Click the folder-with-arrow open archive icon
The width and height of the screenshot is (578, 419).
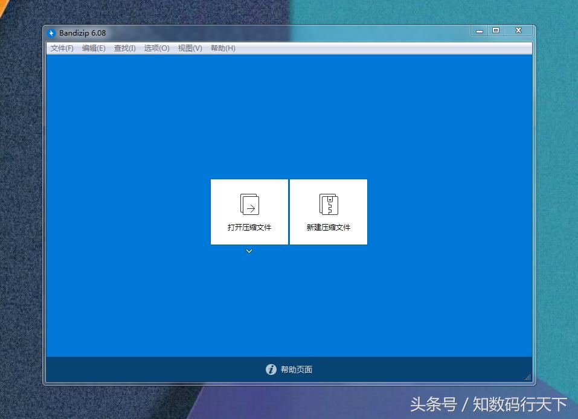(249, 205)
